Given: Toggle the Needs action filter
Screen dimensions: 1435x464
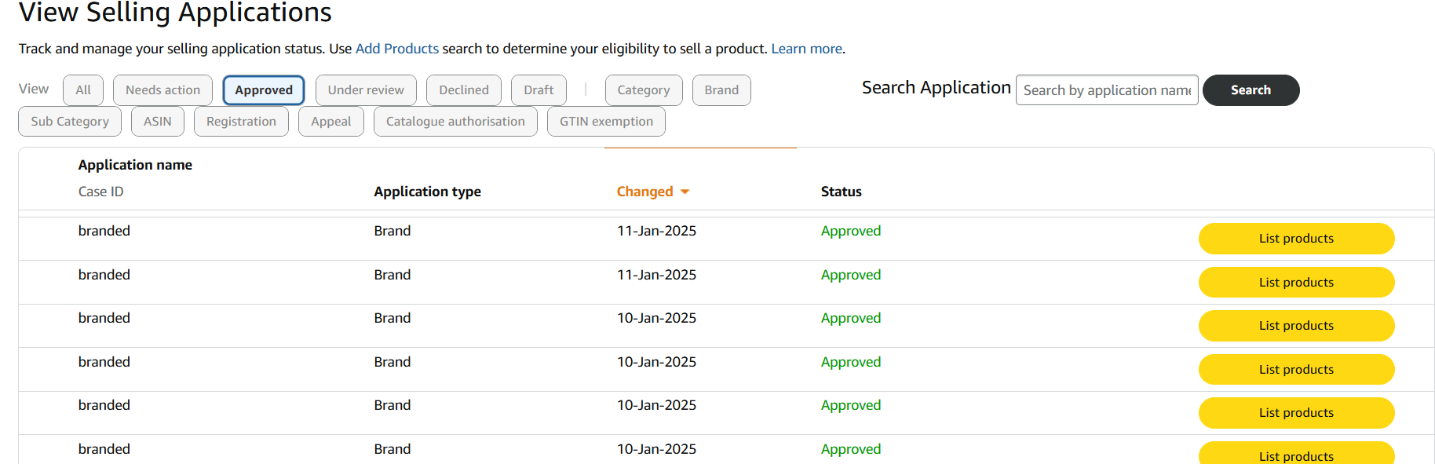Looking at the screenshot, I should point(162,90).
